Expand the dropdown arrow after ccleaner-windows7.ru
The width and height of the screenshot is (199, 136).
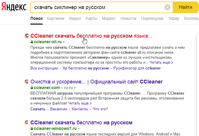79,129
